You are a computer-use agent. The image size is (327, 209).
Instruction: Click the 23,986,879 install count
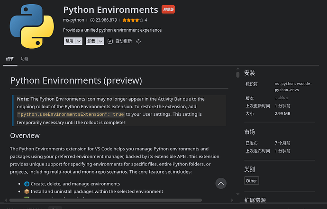click(x=106, y=20)
